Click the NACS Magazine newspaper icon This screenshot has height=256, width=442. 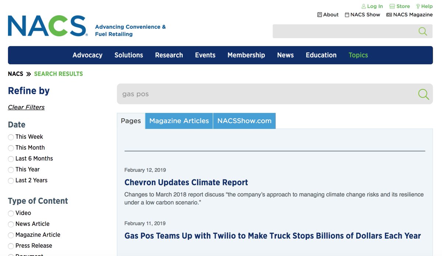[x=389, y=15]
